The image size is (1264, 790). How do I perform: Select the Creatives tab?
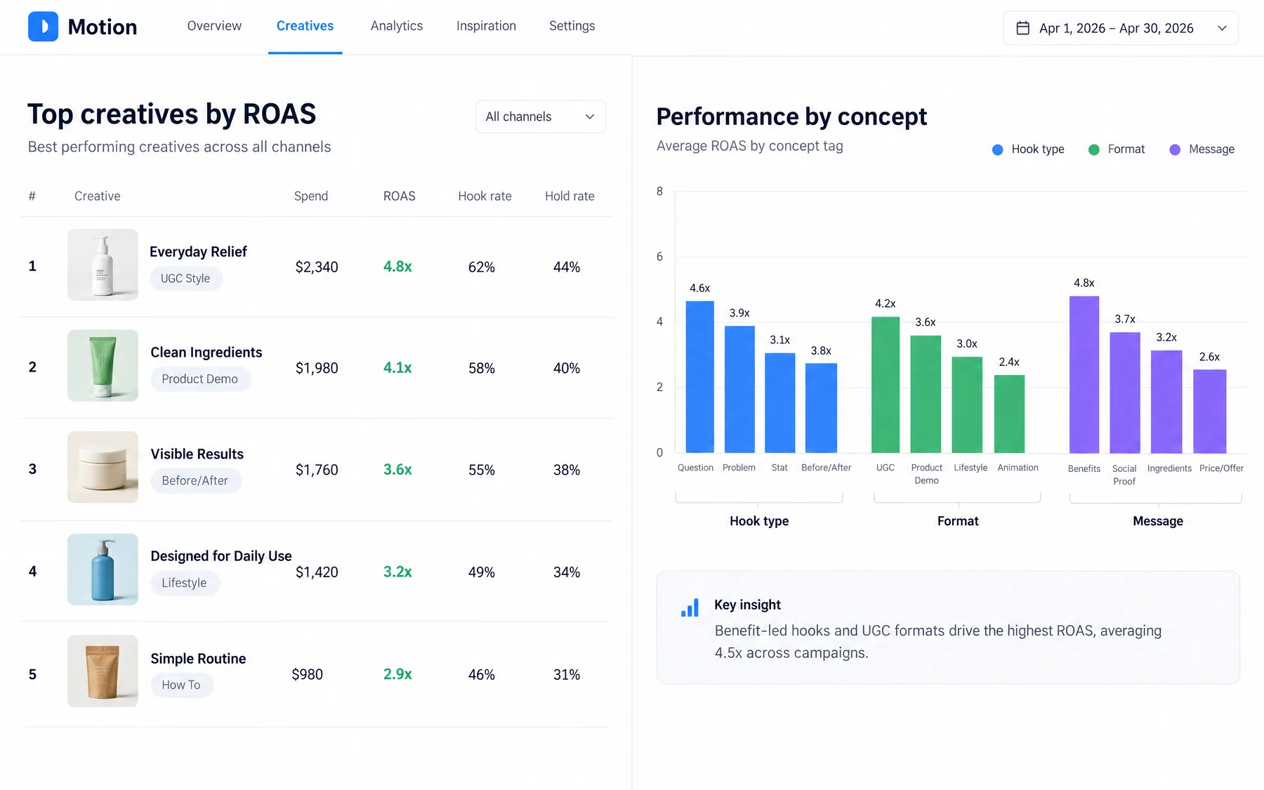(x=305, y=26)
